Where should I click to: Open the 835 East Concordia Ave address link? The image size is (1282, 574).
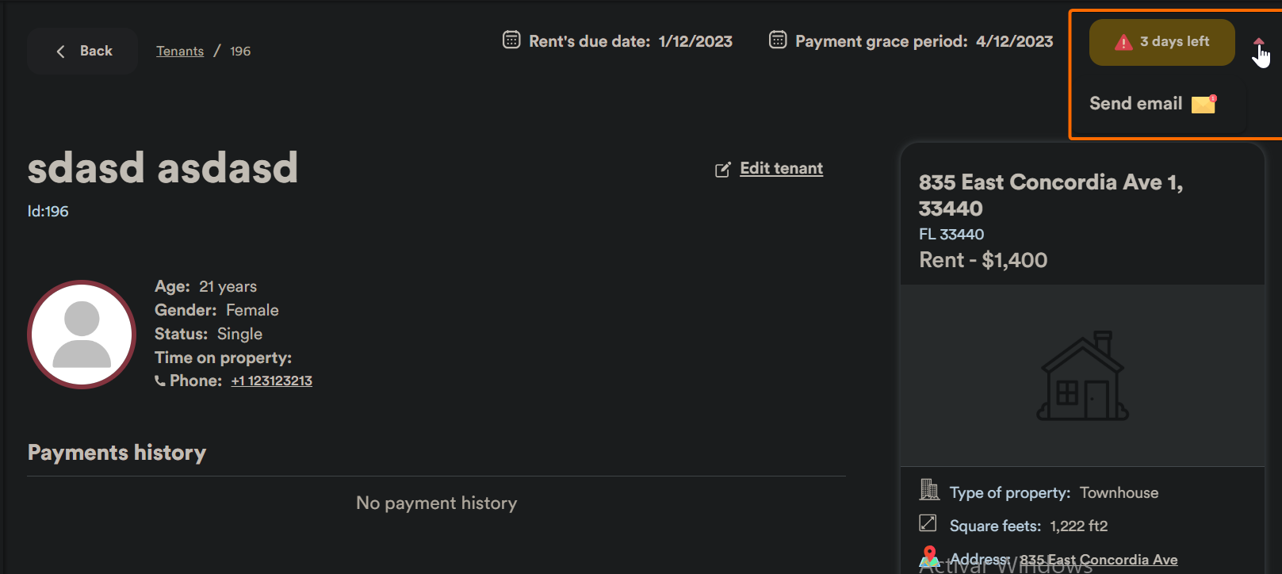click(x=1098, y=560)
